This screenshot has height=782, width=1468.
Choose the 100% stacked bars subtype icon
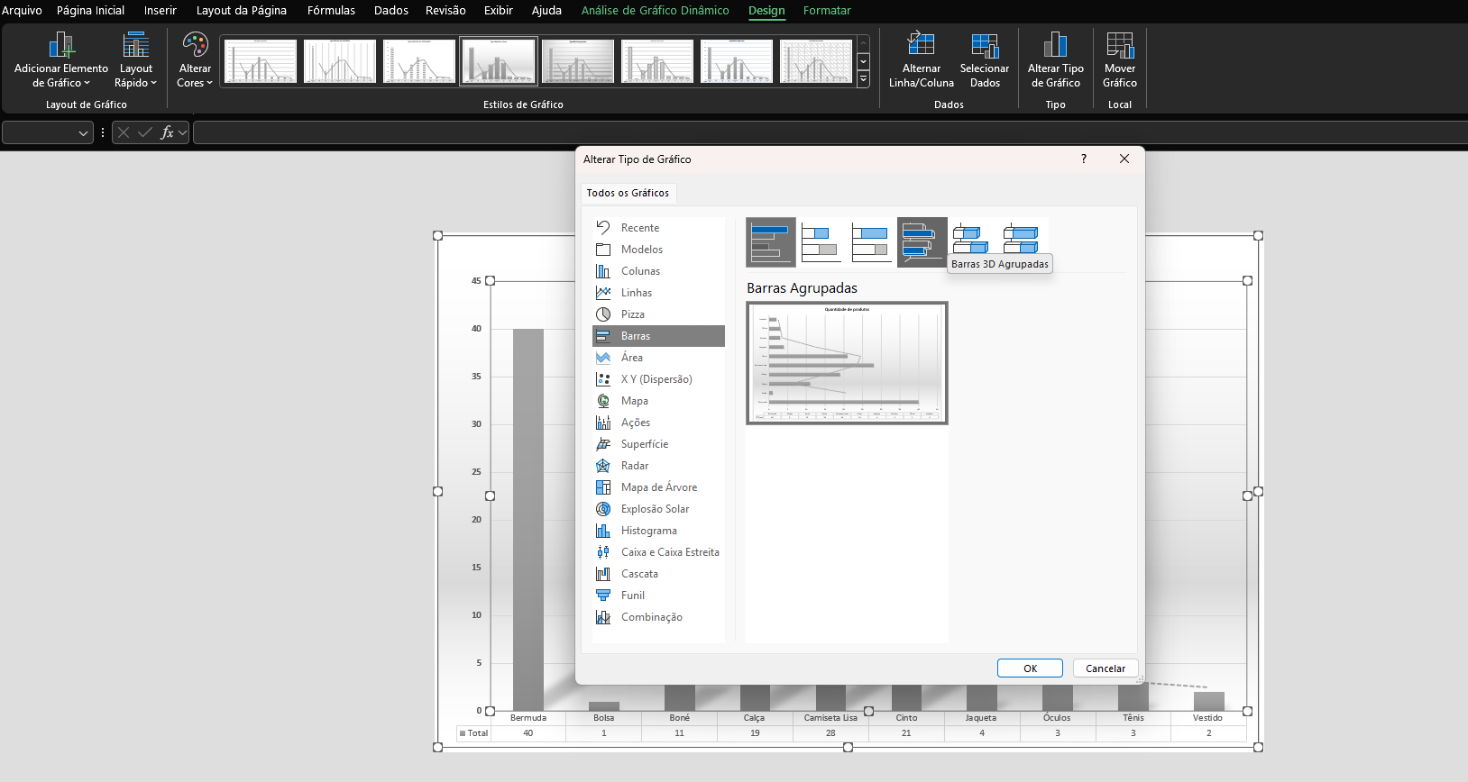pyautogui.click(x=872, y=242)
